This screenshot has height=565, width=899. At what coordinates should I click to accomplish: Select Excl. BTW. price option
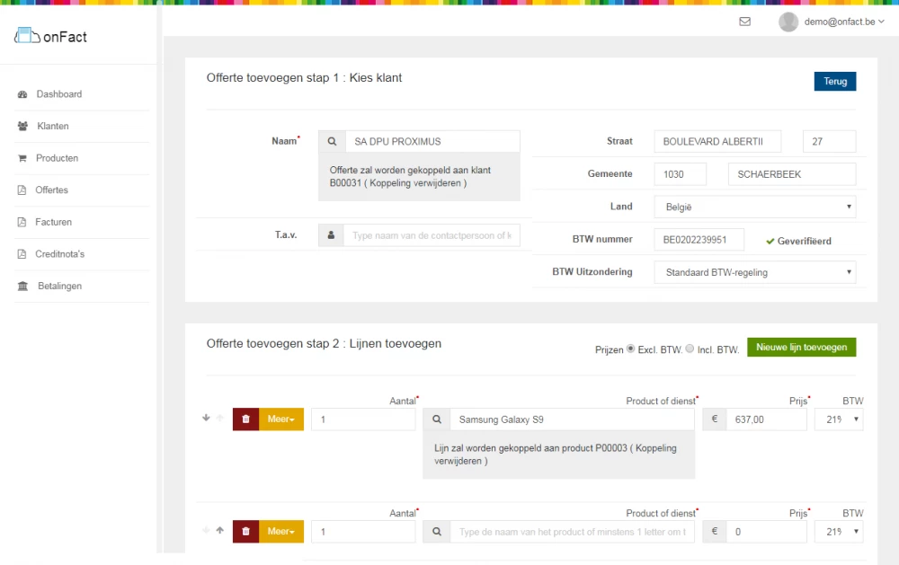(630, 349)
